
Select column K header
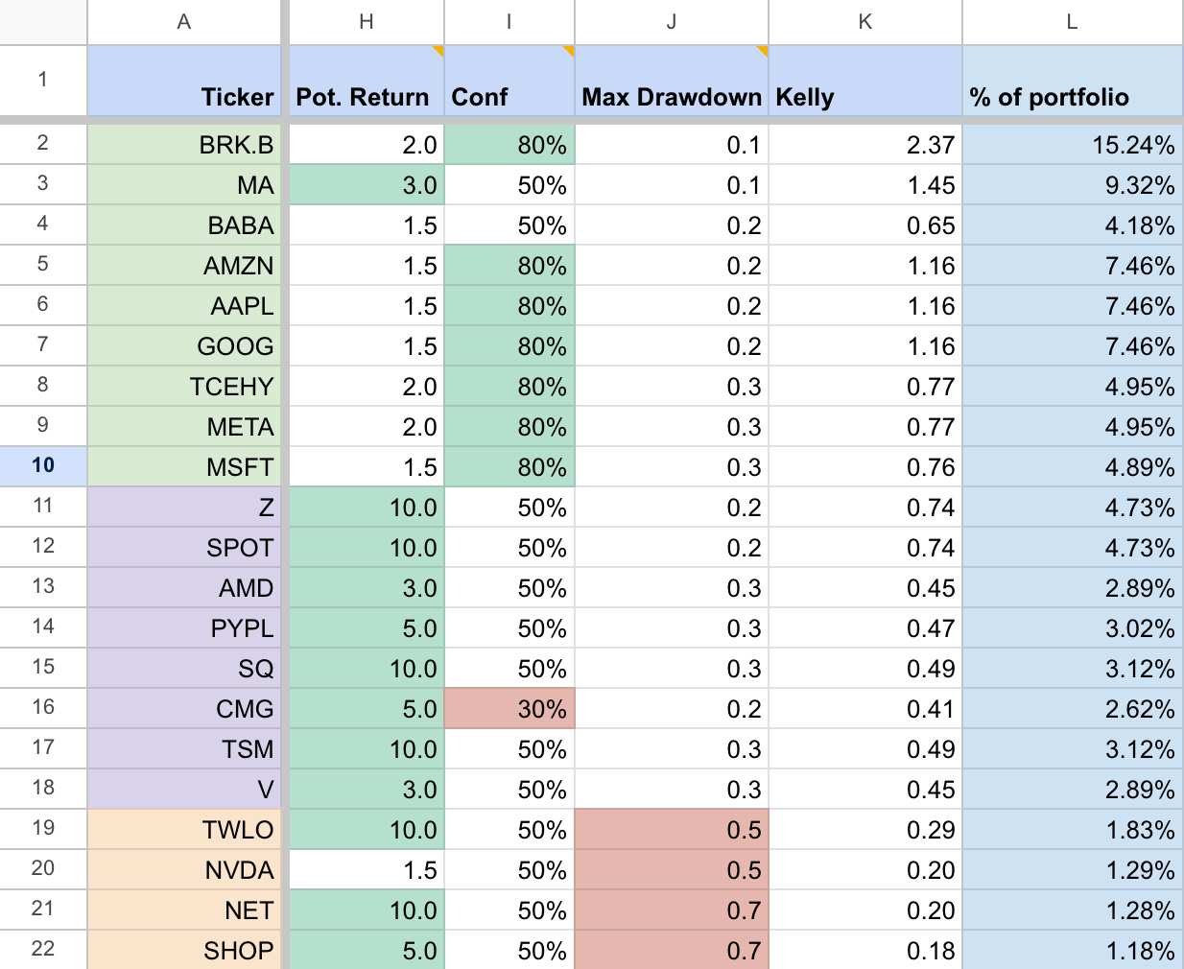(865, 22)
